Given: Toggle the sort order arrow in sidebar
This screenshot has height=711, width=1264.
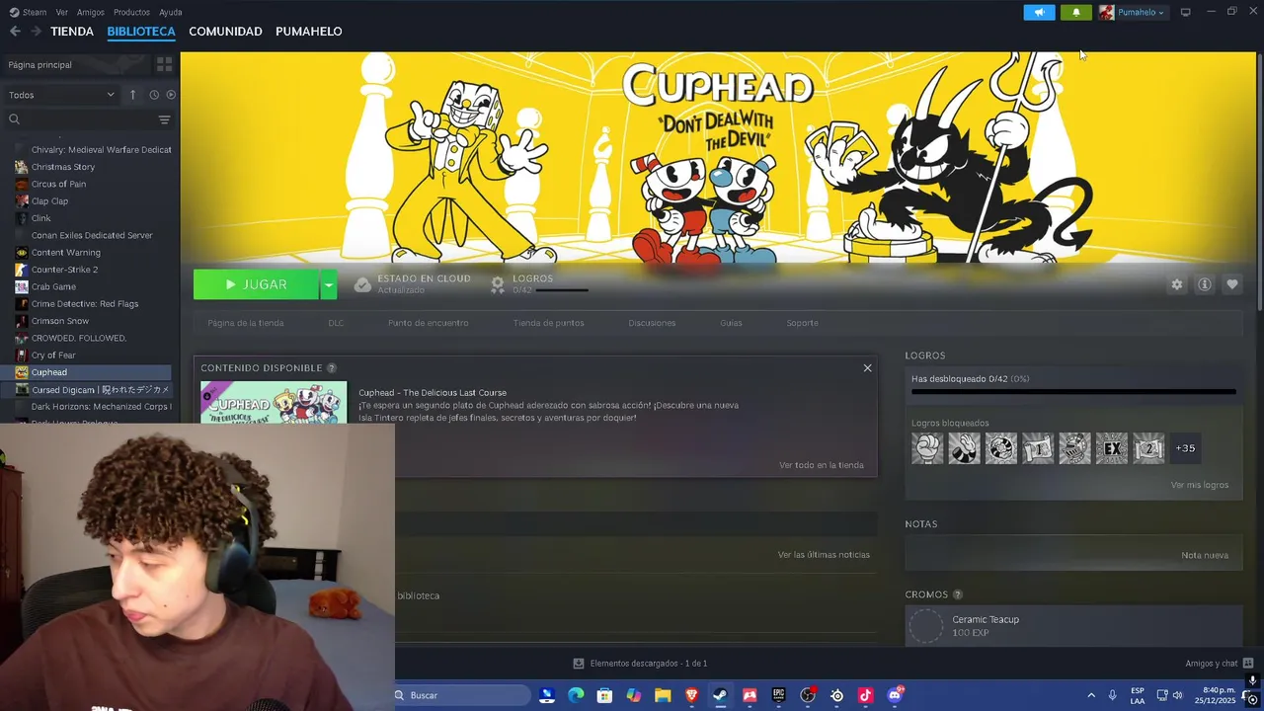Looking at the screenshot, I should [132, 95].
